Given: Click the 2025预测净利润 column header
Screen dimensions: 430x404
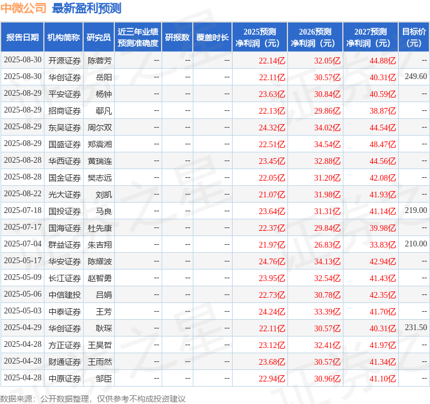Looking at the screenshot, I should (260, 38).
